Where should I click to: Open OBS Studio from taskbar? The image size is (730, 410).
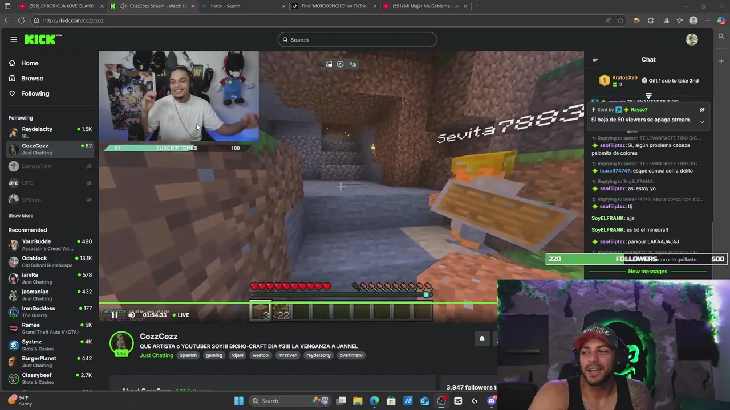click(x=441, y=401)
